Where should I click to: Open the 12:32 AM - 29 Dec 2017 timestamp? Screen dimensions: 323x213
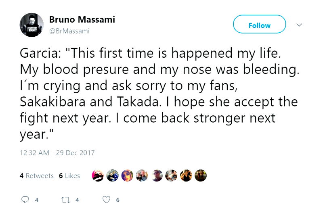57,153
